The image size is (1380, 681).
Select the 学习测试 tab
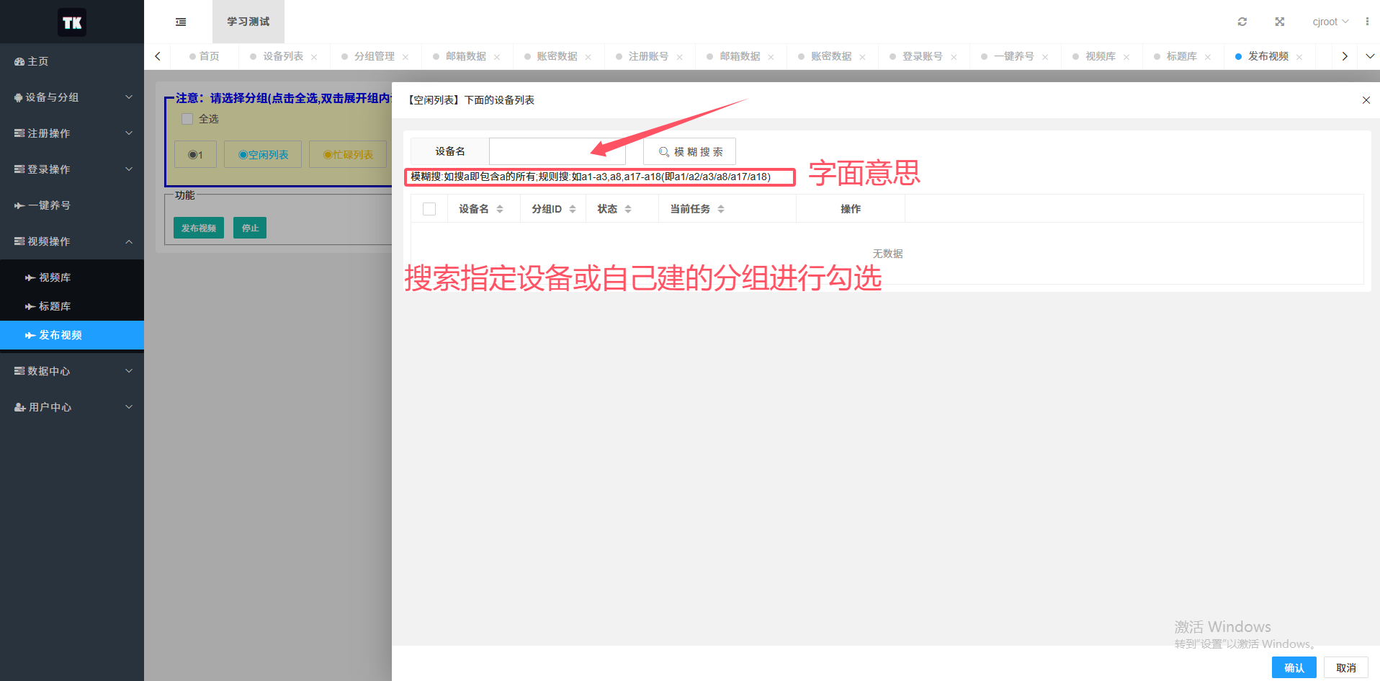tap(248, 22)
